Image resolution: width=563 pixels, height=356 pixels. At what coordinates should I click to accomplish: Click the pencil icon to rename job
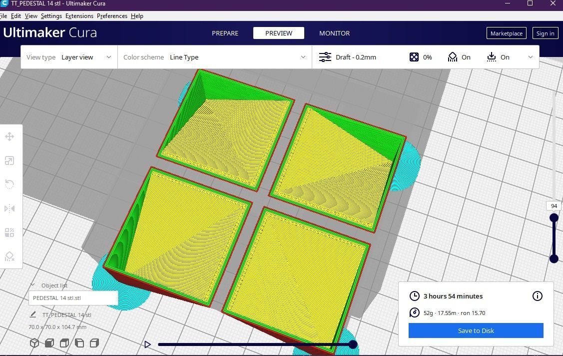32,314
